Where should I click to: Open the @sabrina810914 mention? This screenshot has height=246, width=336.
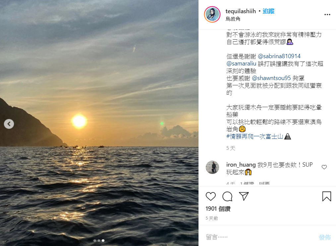(279, 56)
